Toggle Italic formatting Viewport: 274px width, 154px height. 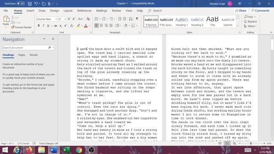(x=43, y=26)
